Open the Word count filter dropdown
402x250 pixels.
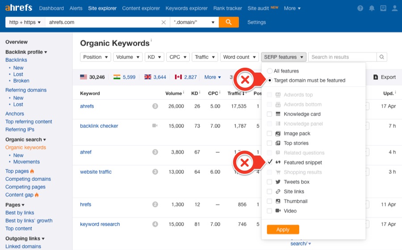[239, 57]
